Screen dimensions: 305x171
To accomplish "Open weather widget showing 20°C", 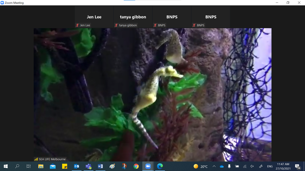I will click(x=201, y=166).
